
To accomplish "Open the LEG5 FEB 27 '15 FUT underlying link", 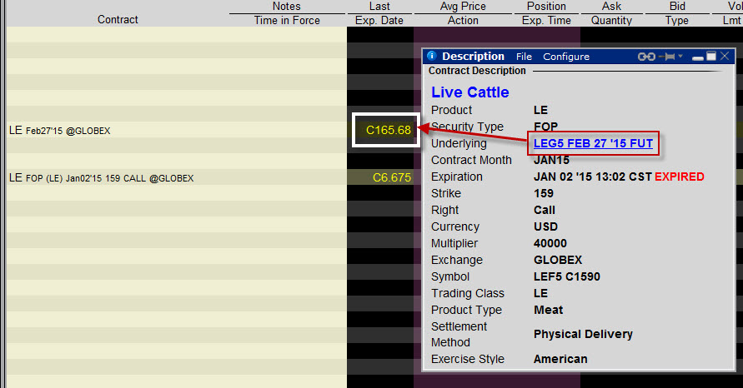I will click(593, 143).
